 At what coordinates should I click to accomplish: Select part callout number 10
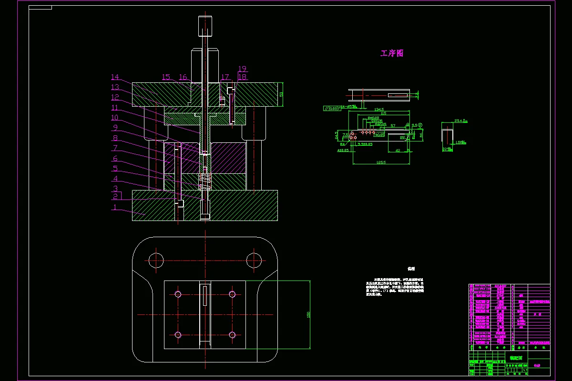(115, 118)
